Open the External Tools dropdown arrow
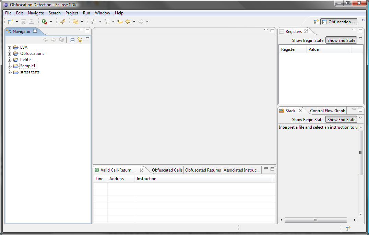 51,22
